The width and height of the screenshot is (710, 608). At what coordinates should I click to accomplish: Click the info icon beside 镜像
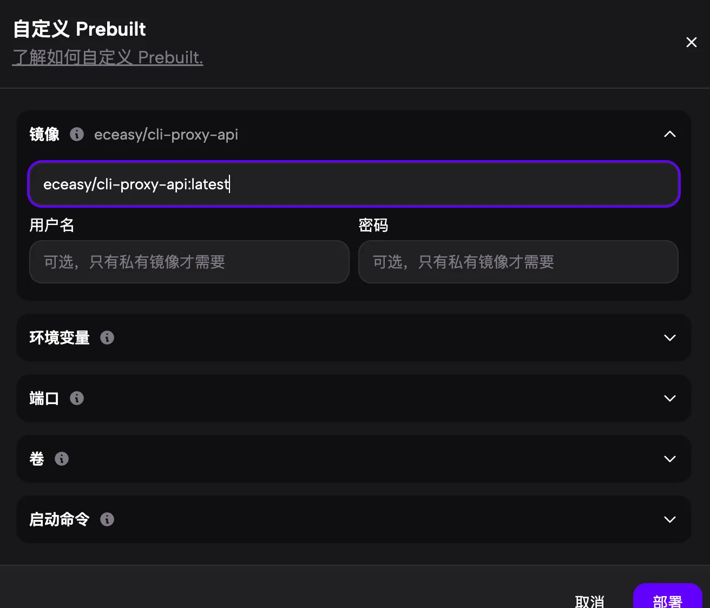[77, 134]
